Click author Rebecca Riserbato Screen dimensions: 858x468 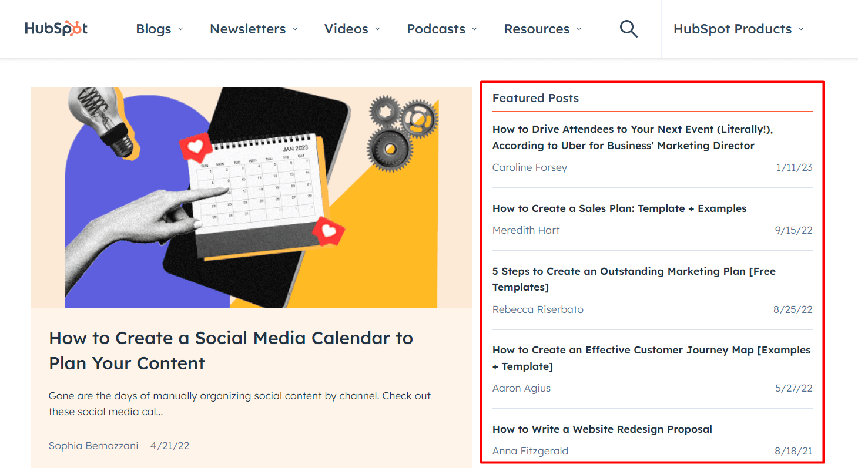click(538, 309)
